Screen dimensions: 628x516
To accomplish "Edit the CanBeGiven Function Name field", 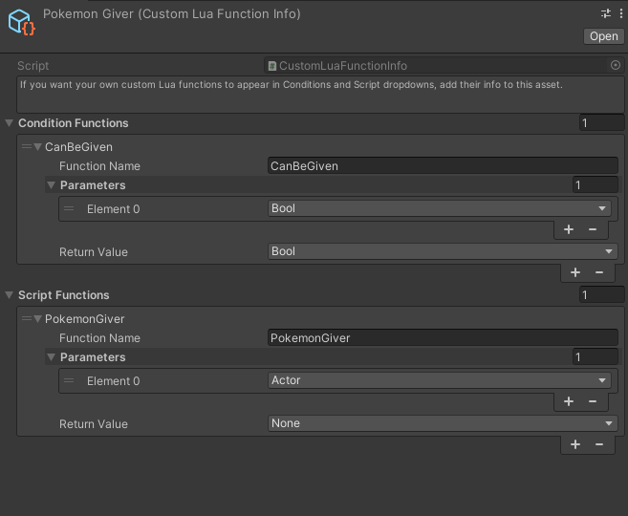I will [x=443, y=165].
